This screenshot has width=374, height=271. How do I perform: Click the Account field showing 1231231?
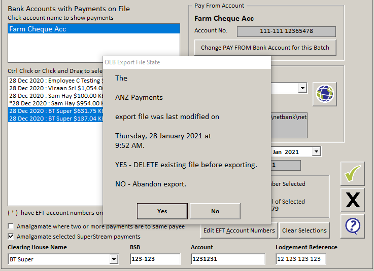[x=228, y=259]
